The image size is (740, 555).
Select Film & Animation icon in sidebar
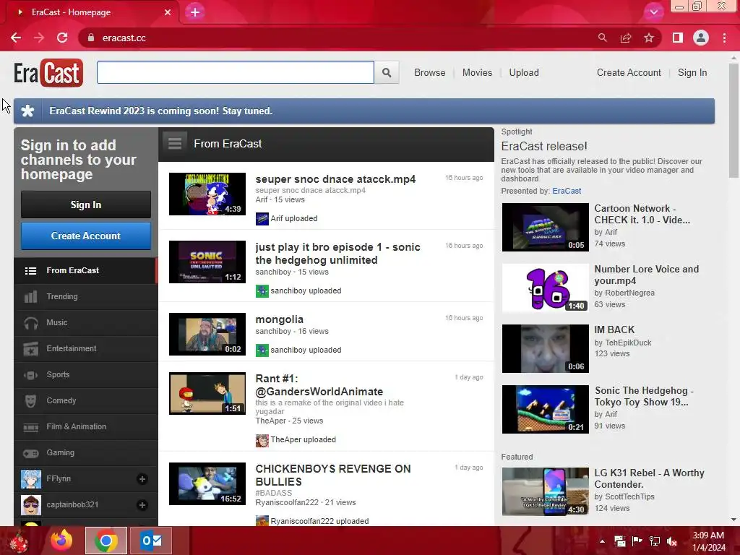pos(30,427)
